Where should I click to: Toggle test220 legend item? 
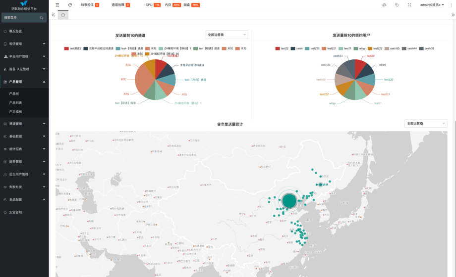pos(312,48)
